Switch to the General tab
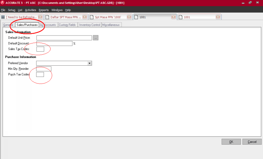Screen dimensions: 263x159 (8, 25)
